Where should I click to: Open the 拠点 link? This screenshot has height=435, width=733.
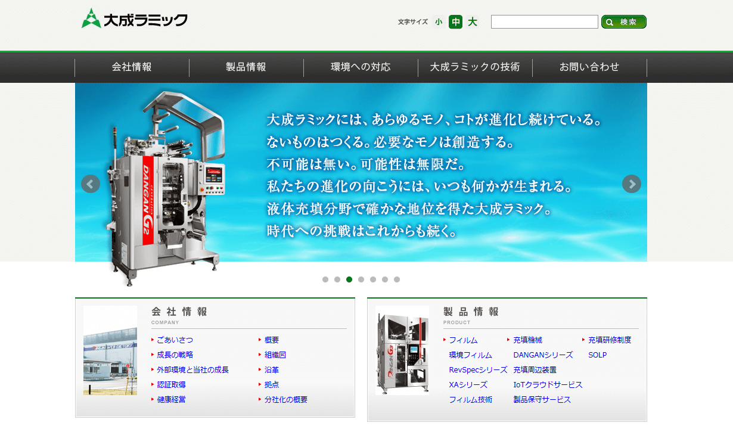pyautogui.click(x=272, y=385)
